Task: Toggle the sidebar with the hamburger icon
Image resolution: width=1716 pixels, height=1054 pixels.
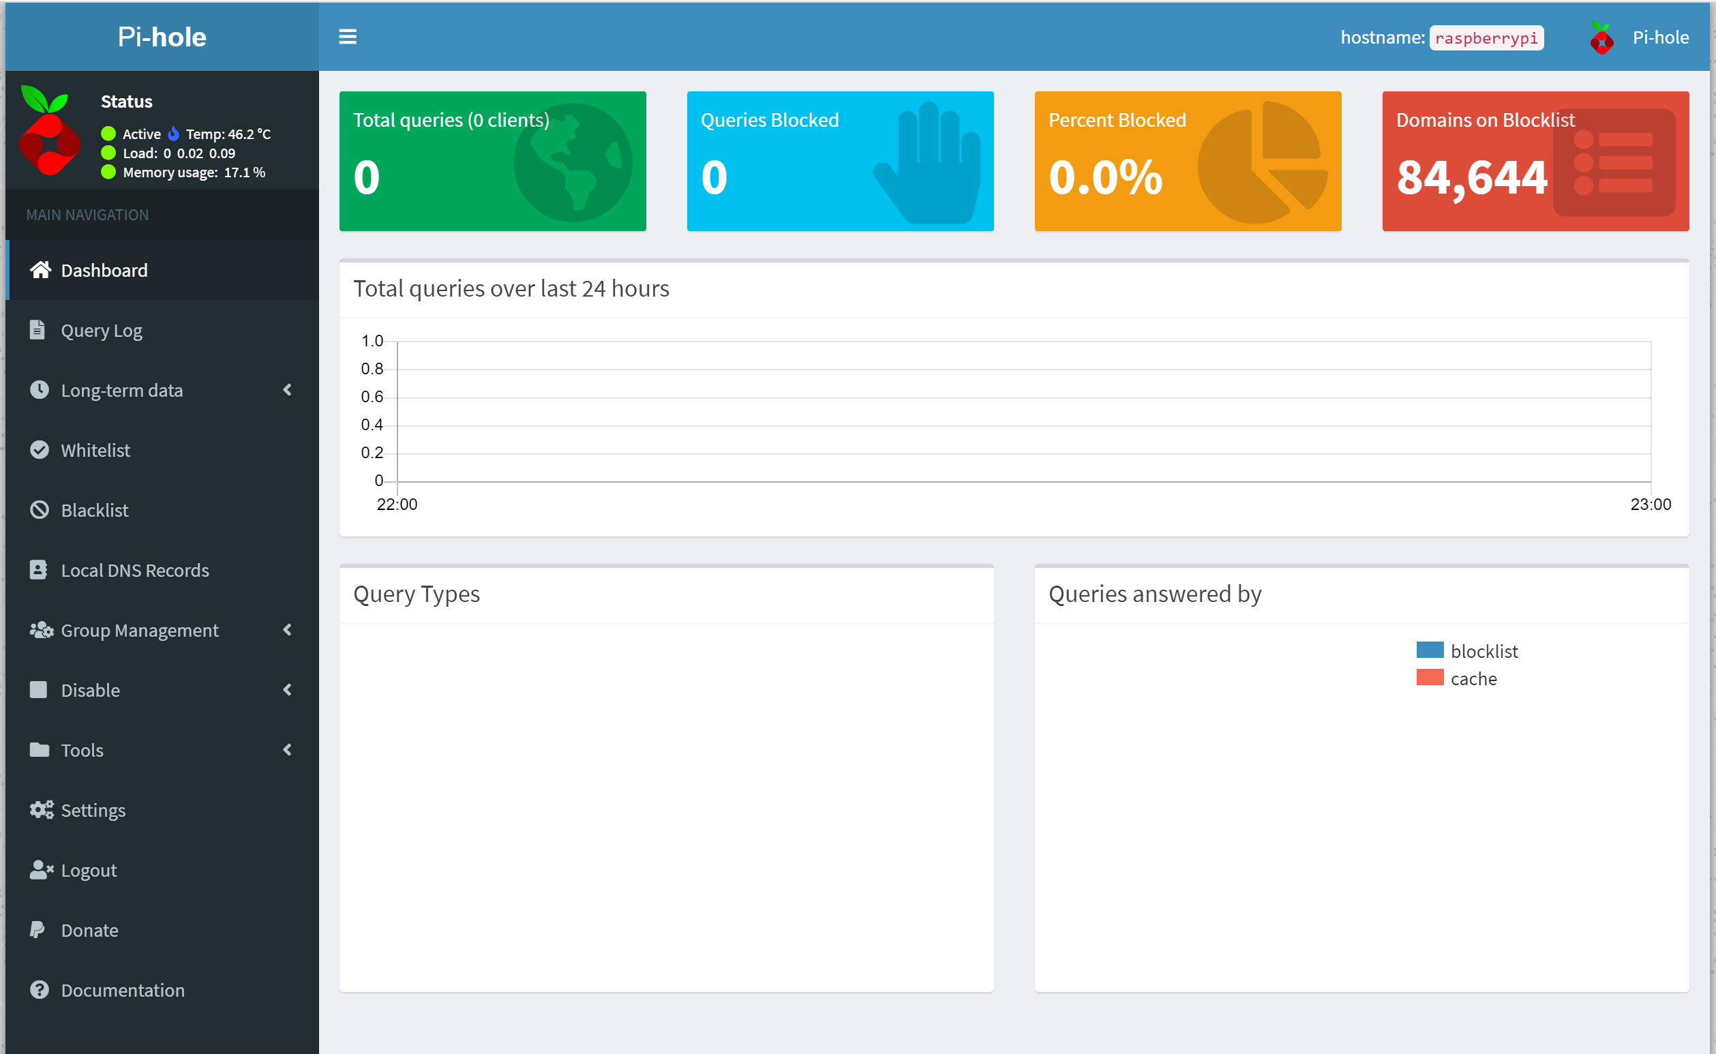Action: [347, 36]
